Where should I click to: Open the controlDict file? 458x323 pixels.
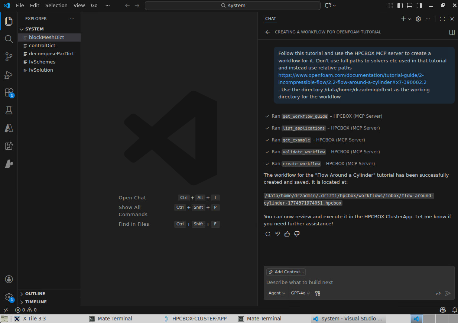[49, 46]
